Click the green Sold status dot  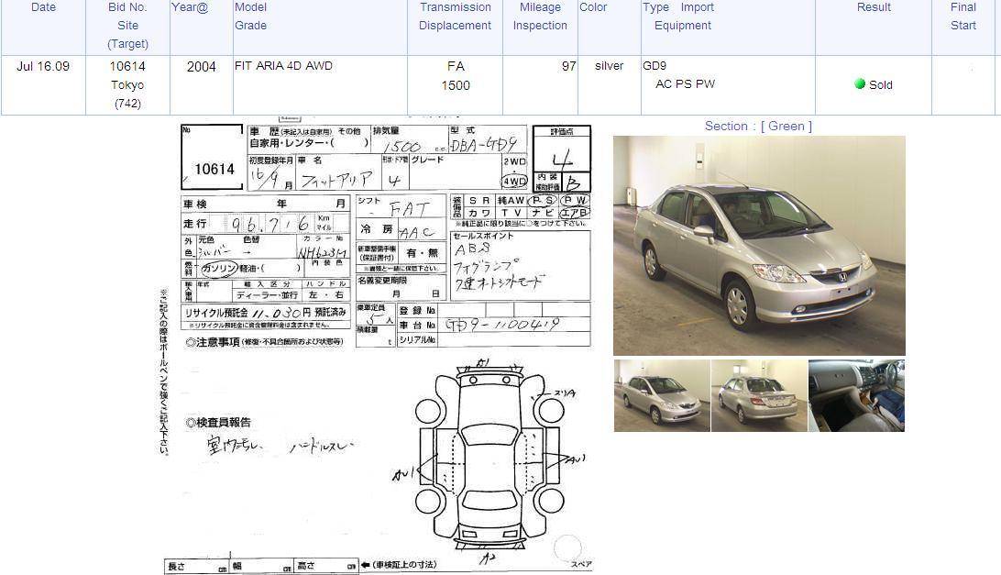(860, 83)
